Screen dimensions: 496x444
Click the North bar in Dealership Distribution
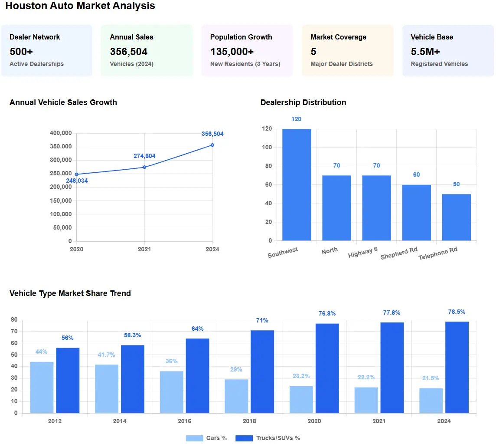[336, 208]
